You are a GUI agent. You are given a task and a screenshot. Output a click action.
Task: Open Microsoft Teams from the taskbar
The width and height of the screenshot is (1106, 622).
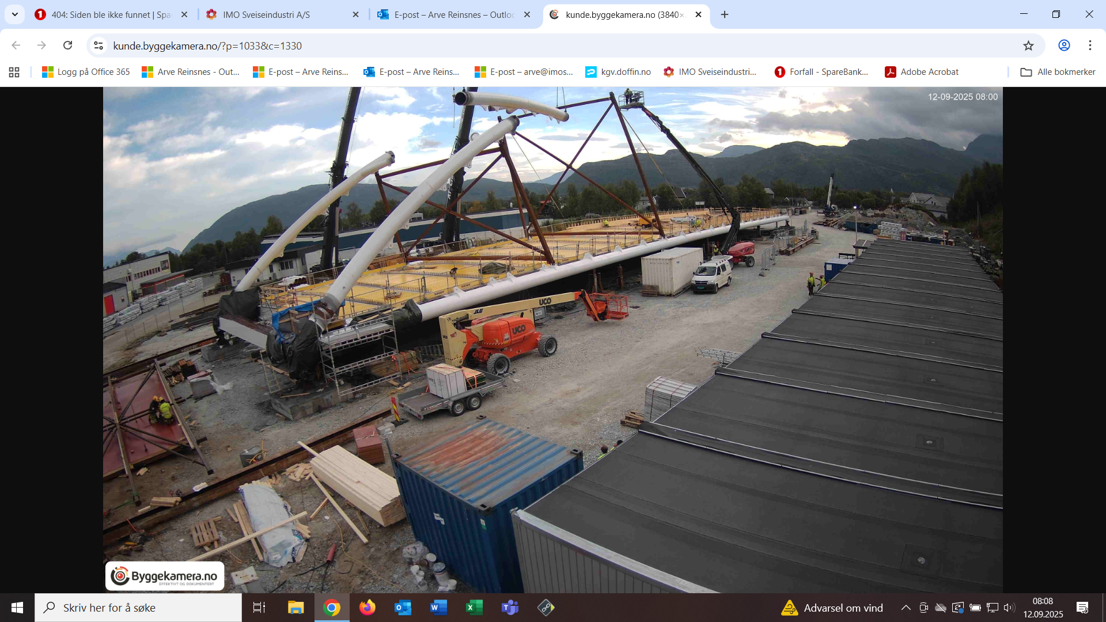[510, 608]
